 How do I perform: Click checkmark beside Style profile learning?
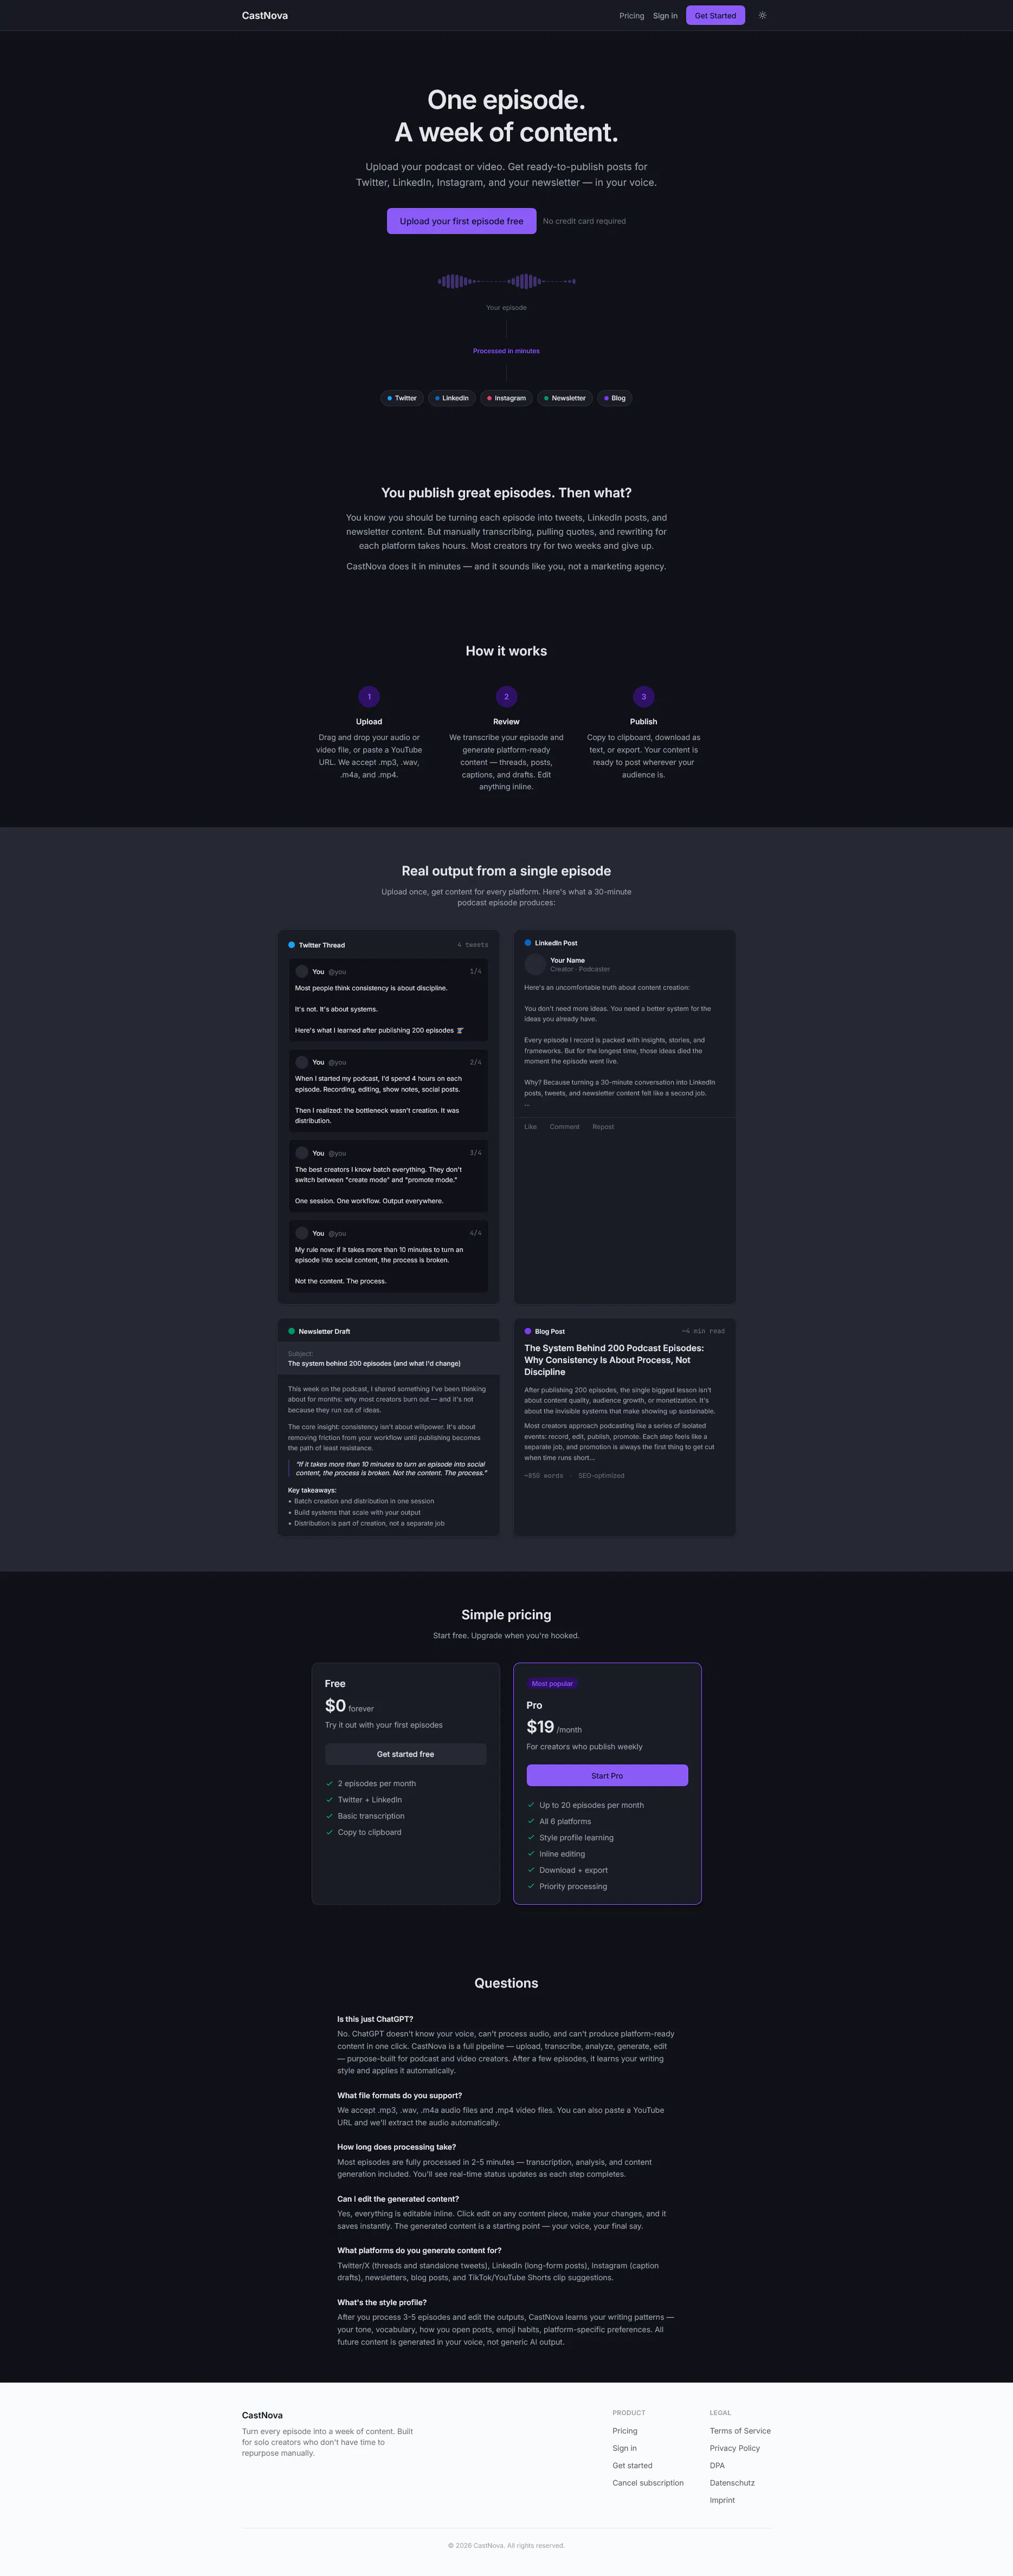tap(531, 1837)
